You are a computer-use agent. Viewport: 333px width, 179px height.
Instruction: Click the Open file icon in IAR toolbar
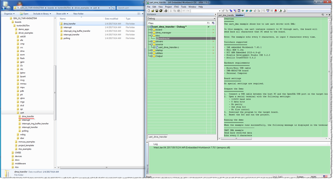tap(153, 11)
